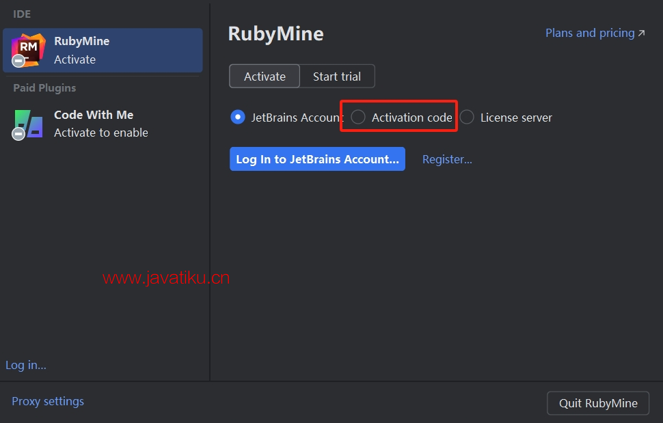Switch to the Activate tab

click(265, 77)
